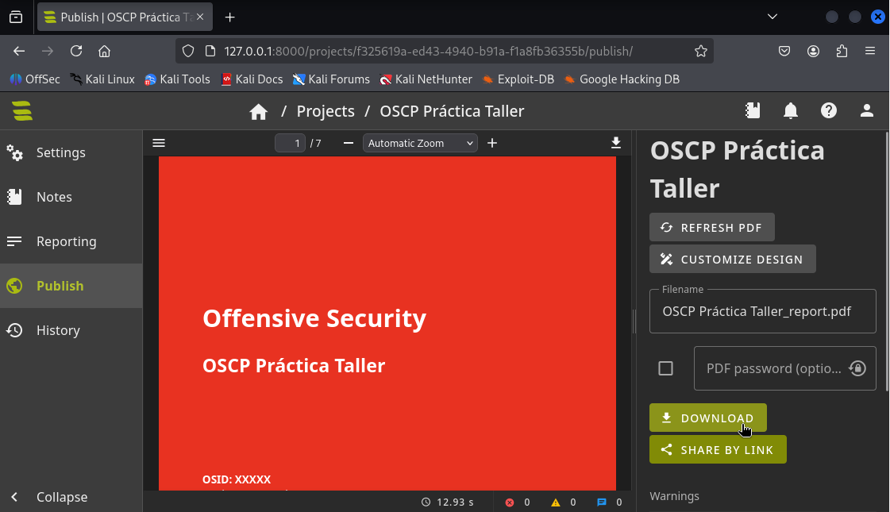Click the OSCP Práctica Taller breadcrumb link
Viewport: 890px width, 512px height.
(452, 111)
